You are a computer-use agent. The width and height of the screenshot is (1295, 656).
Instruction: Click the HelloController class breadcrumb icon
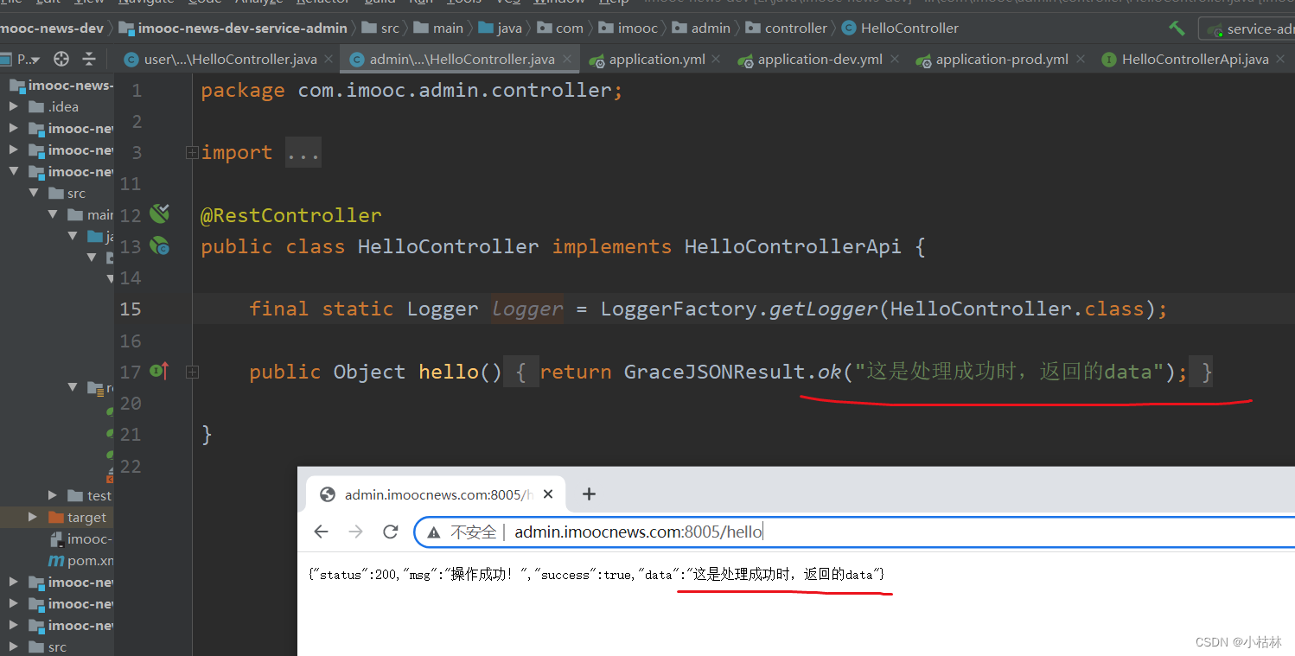(x=849, y=28)
